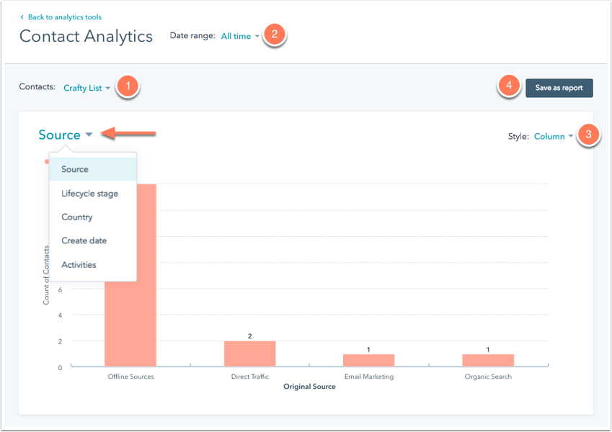Select Country in the dropdown list
This screenshot has height=432, width=612.
[77, 217]
